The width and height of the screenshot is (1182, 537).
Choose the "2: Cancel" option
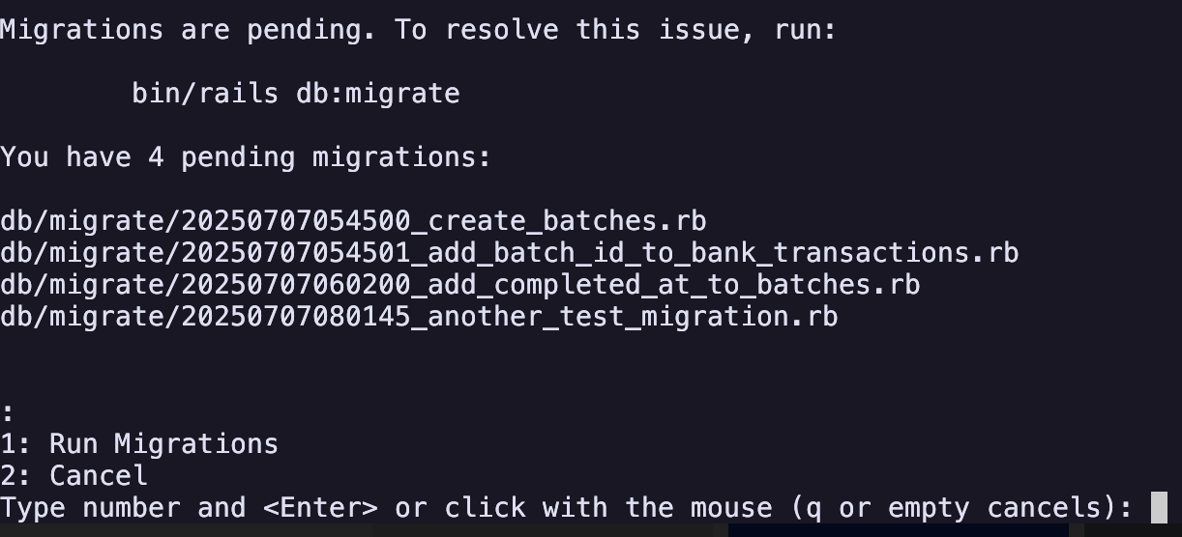pos(74,476)
